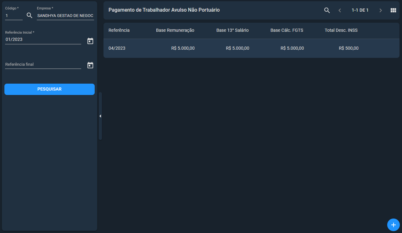The image size is (402, 233).
Task: Focus the Empresa input field
Action: click(x=65, y=15)
